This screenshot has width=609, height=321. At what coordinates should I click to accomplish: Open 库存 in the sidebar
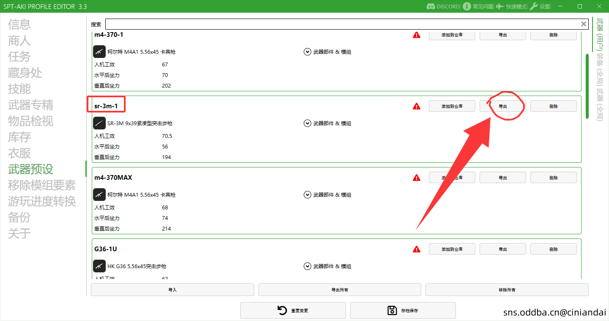19,137
